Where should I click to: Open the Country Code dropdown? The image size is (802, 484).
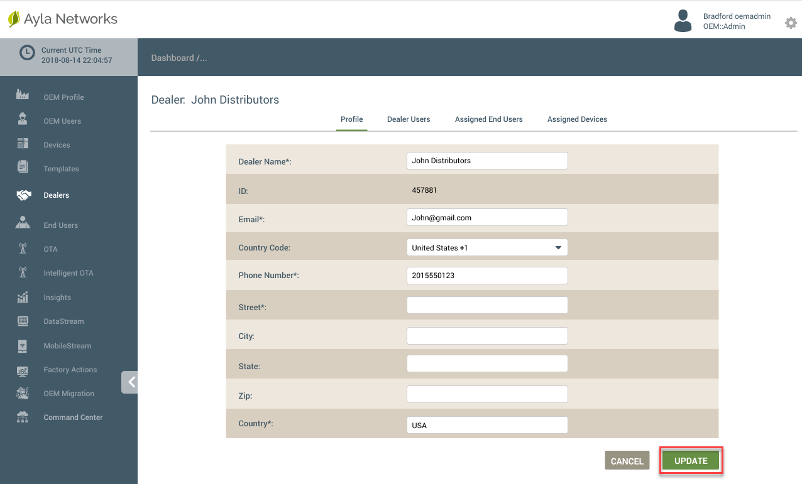click(487, 247)
